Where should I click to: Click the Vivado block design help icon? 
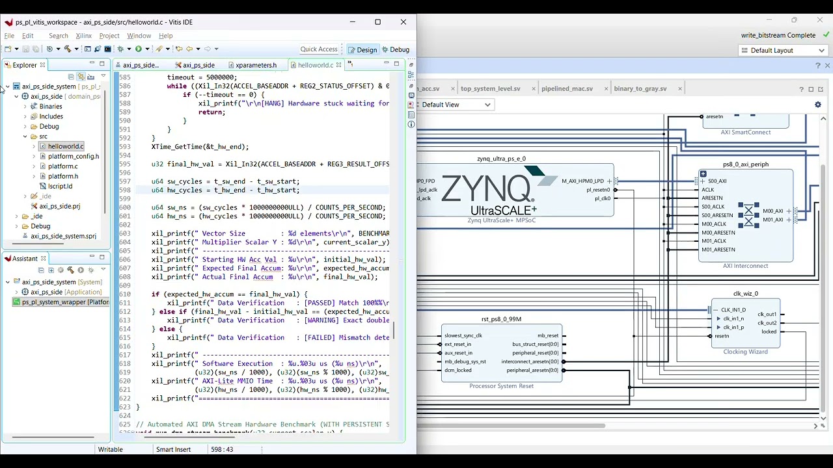click(801, 89)
